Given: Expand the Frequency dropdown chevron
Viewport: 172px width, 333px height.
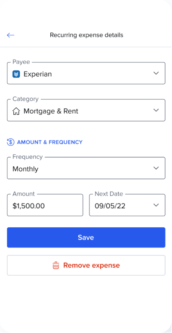Looking at the screenshot, I should (156, 168).
